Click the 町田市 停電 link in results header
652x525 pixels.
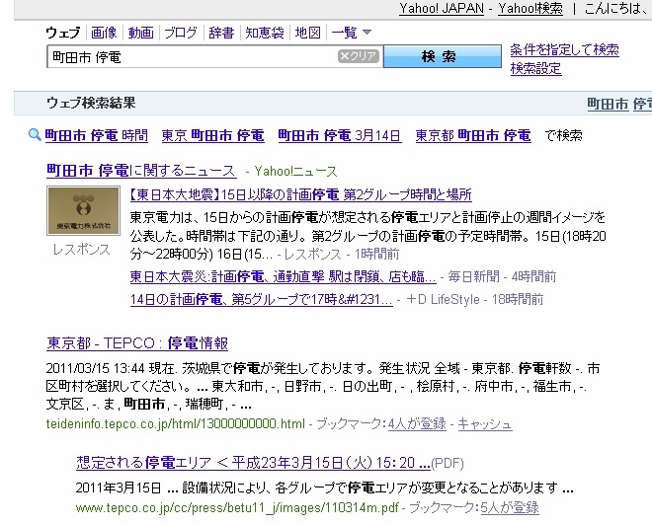(x=619, y=104)
